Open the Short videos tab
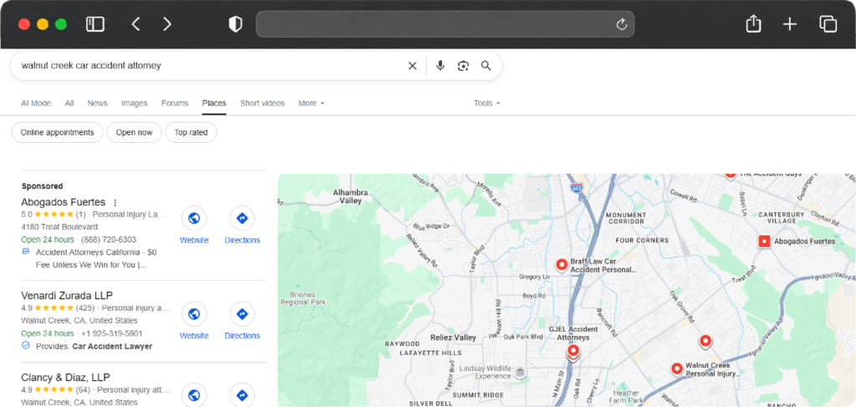 [x=262, y=103]
